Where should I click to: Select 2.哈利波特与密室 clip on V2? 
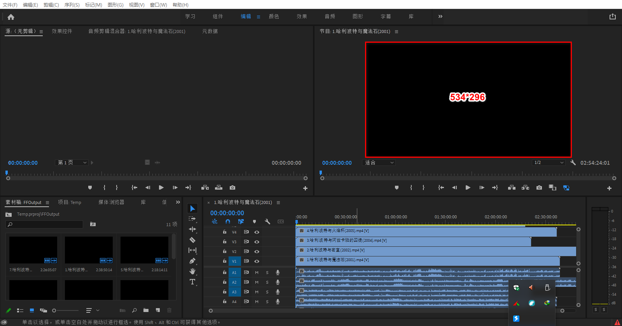[436, 251]
